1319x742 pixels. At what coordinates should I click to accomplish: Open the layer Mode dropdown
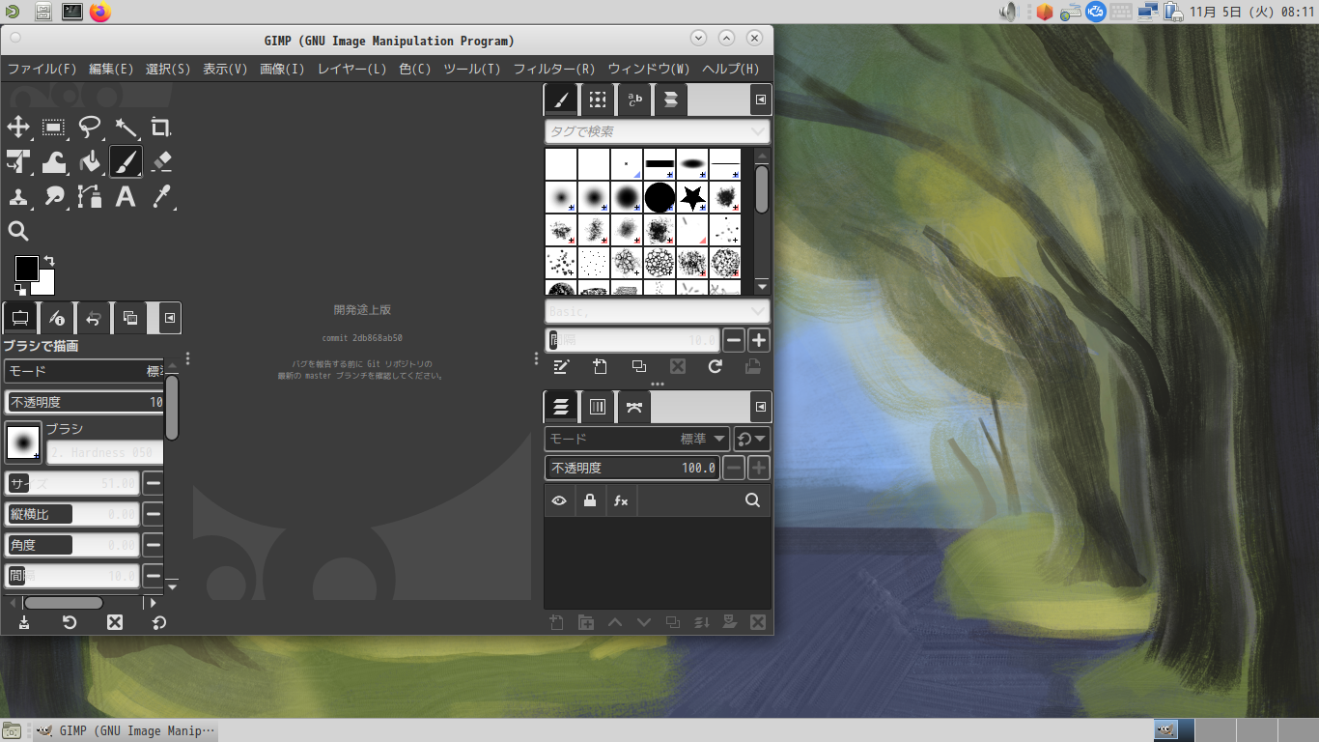tap(637, 439)
